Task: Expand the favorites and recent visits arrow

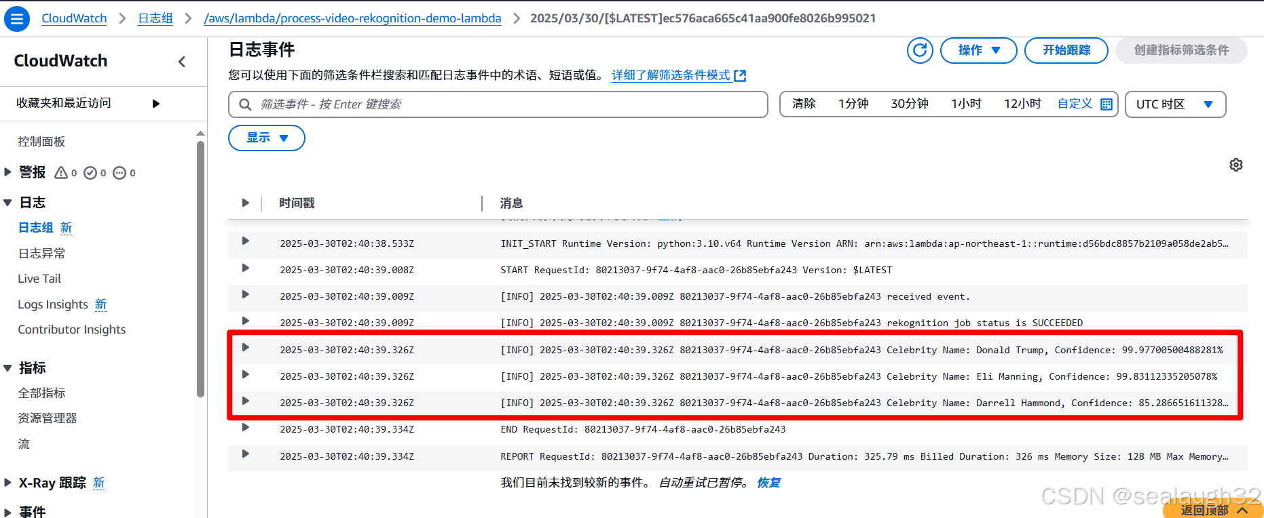Action: [x=156, y=104]
